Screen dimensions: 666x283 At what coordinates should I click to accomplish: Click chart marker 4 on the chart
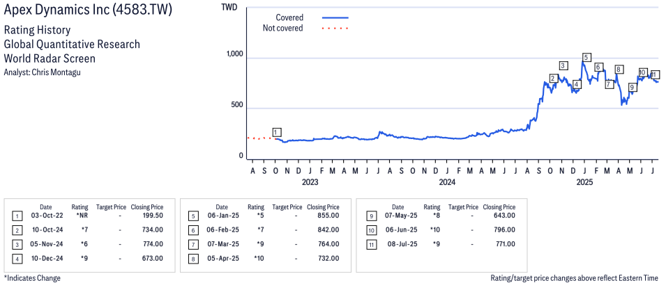(x=576, y=84)
